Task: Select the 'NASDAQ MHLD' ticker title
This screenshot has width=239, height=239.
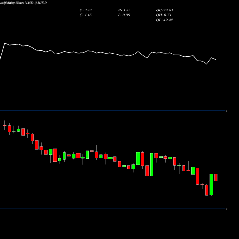Action: coord(36,3)
